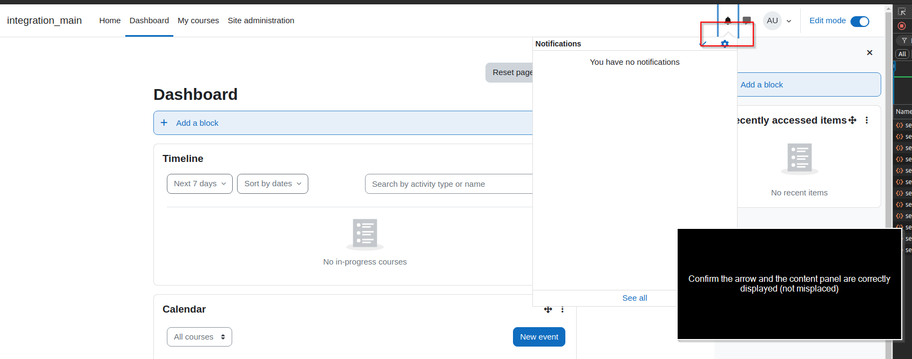Click the Dashboard page heading
Viewport: 912px width, 359px height.
[x=195, y=94]
